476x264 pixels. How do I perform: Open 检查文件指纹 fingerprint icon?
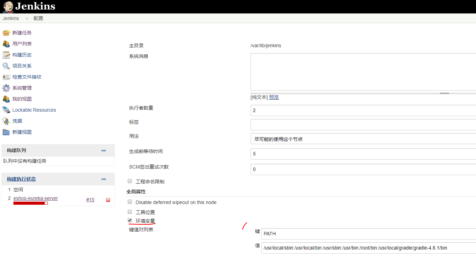pyautogui.click(x=6, y=77)
